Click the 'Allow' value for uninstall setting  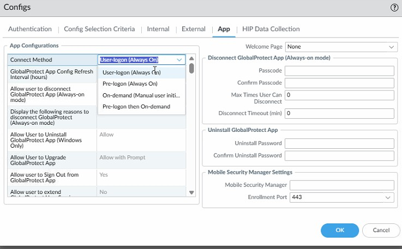[x=106, y=135]
